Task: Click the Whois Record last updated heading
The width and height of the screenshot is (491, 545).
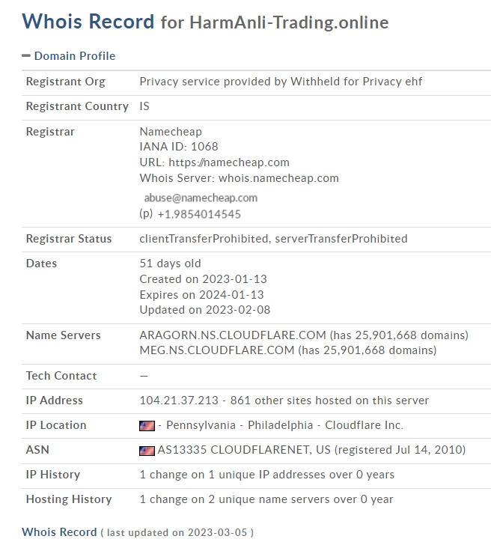Action: click(x=138, y=532)
